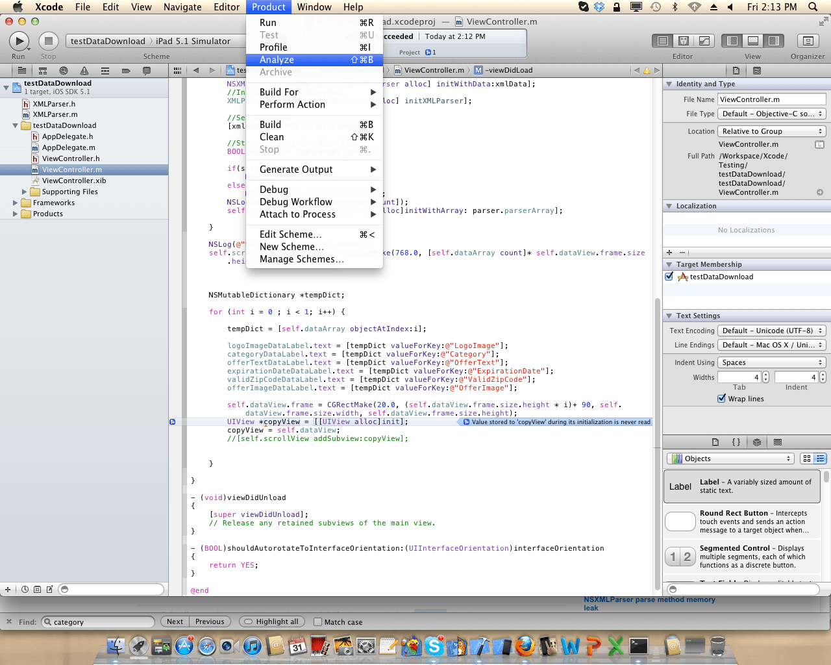
Task: Open the Organizer window
Action: coord(808,41)
